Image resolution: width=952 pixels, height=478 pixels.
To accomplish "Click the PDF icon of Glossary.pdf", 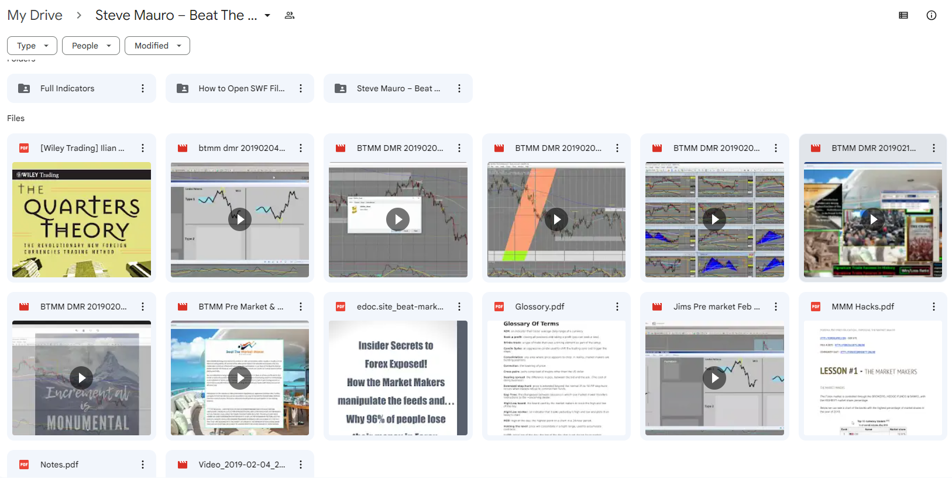I will (x=499, y=307).
